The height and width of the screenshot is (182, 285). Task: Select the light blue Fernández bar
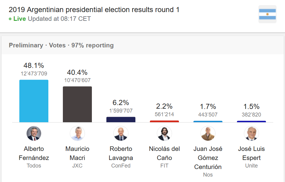click(x=34, y=101)
